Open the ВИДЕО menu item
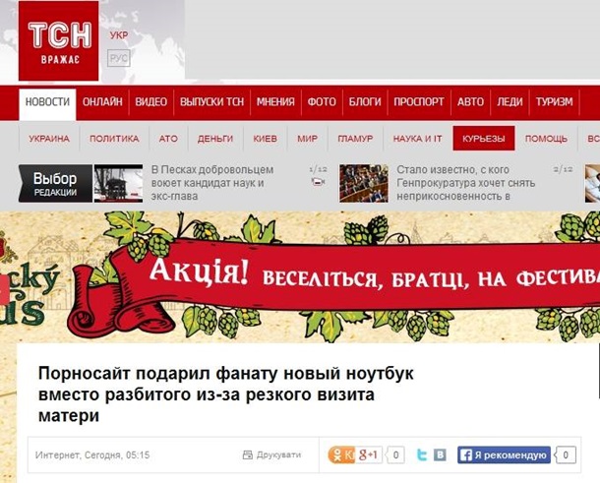 [x=151, y=101]
